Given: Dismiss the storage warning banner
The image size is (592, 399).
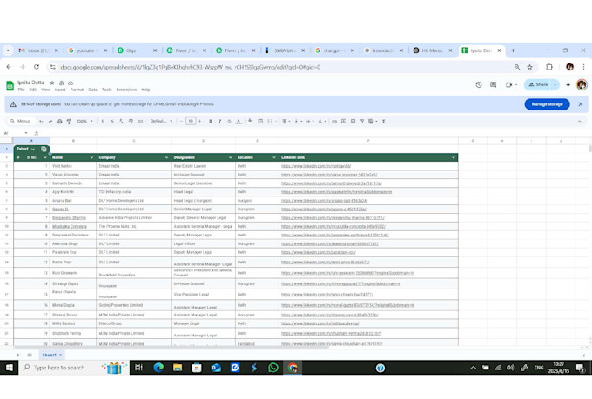Looking at the screenshot, I should click(581, 104).
